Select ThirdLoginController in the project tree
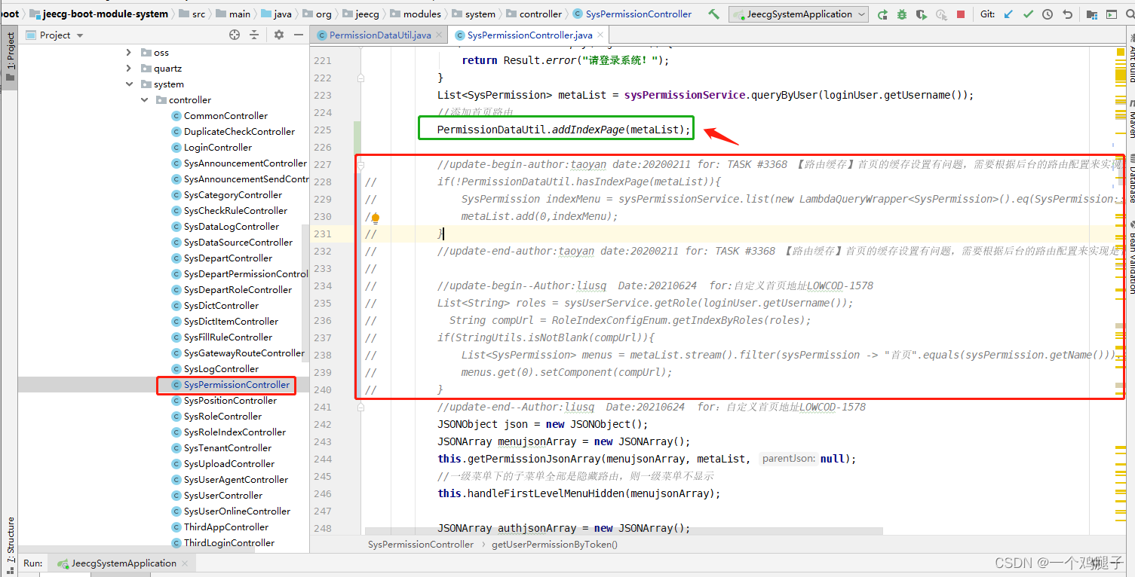 [229, 543]
